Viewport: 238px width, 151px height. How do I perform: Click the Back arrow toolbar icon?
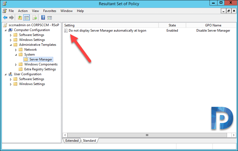pos(5,18)
